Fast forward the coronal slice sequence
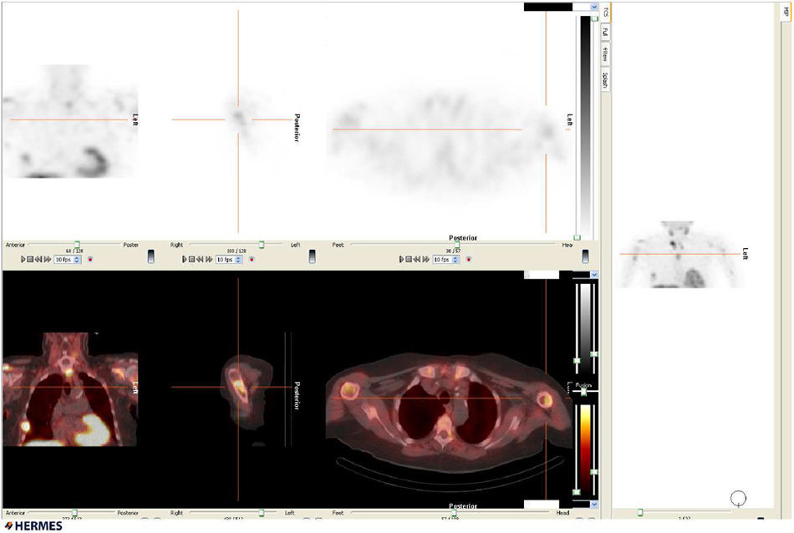The image size is (794, 533). point(48,260)
